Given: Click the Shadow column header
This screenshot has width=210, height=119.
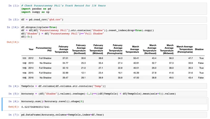Looking at the screenshot, I should click(x=199, y=49).
